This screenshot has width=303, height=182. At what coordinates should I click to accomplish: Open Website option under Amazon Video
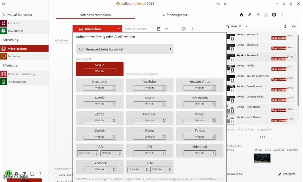(x=200, y=88)
